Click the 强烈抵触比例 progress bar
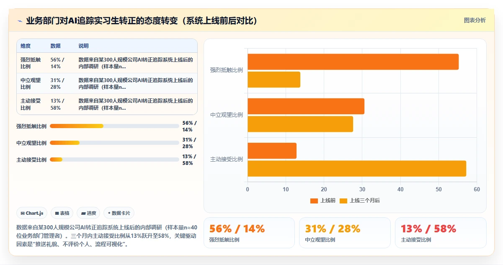Viewport: 503px width, 265px height. click(x=114, y=126)
